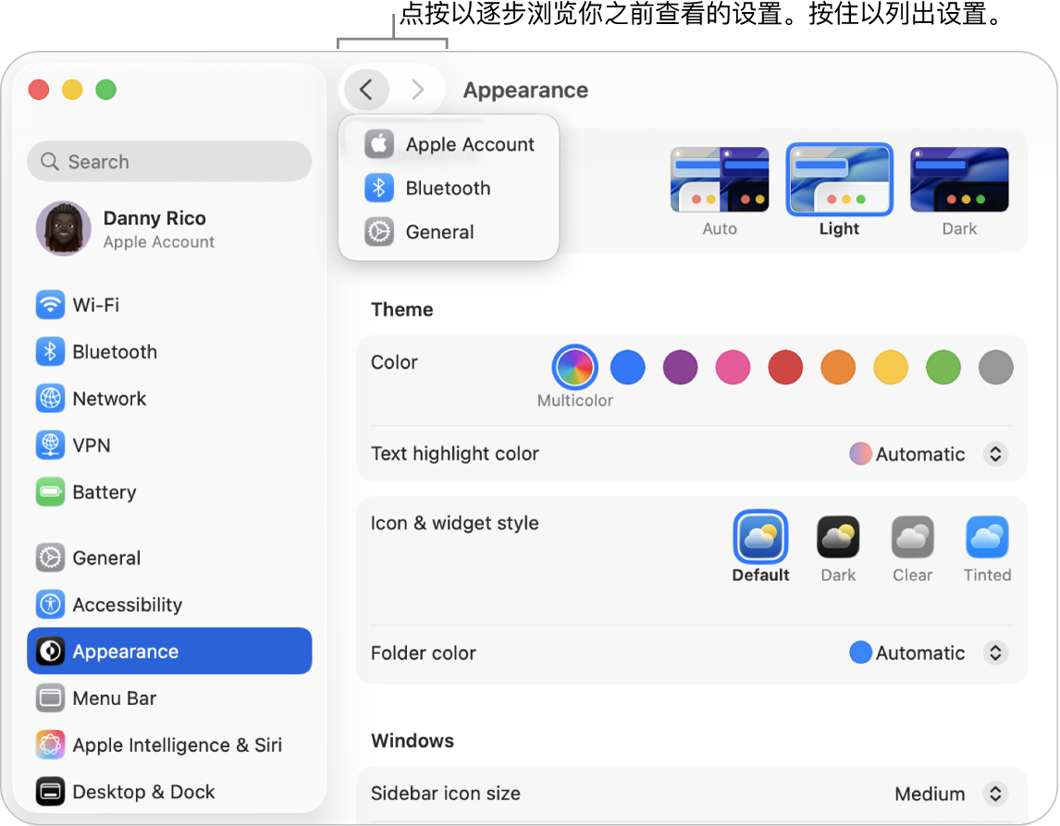Select the purple theme color

click(x=680, y=368)
